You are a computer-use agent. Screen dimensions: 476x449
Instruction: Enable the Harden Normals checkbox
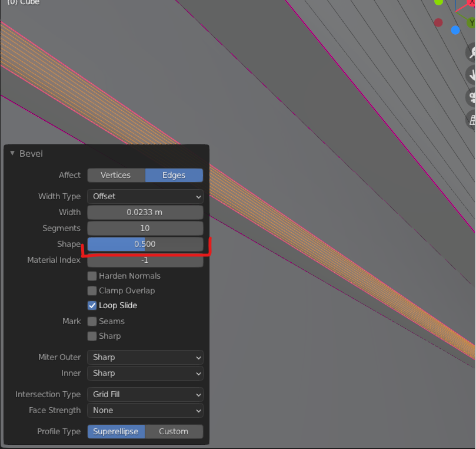click(x=92, y=276)
